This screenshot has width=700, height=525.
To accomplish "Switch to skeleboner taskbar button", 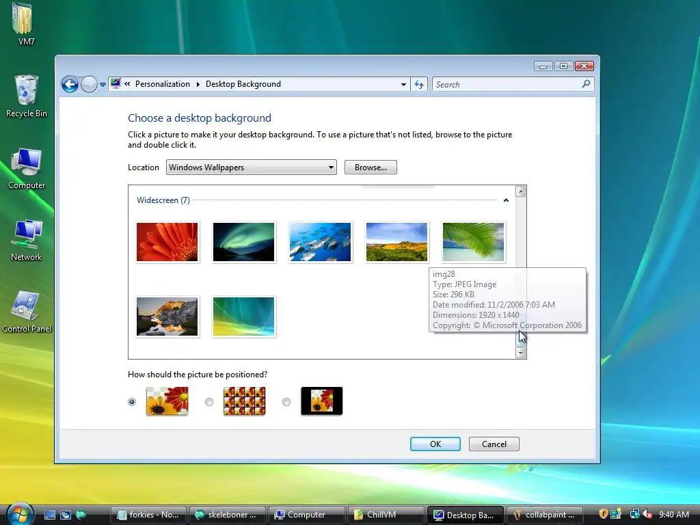I will coord(228,515).
